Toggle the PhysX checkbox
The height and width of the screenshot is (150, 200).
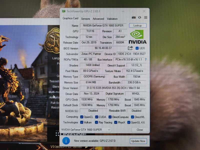coord(116,122)
